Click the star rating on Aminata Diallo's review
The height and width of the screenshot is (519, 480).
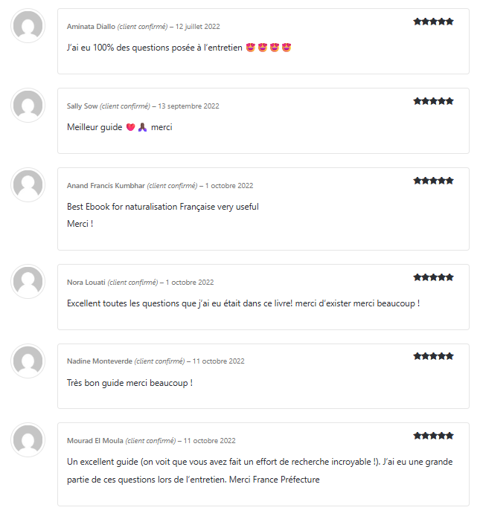pos(433,22)
